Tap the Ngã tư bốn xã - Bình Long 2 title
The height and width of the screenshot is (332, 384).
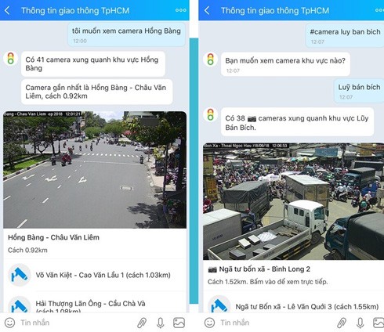264,269
